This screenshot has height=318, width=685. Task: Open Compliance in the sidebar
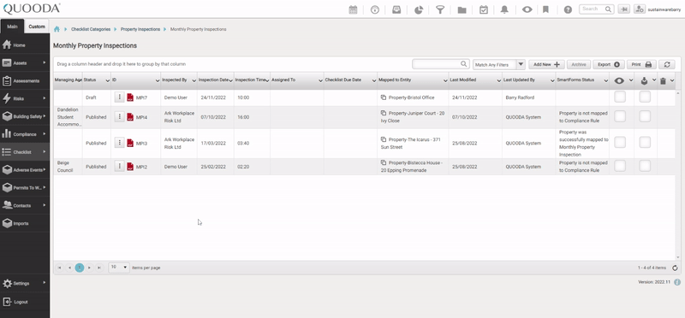(25, 134)
